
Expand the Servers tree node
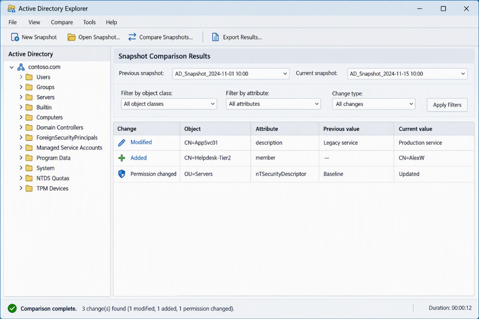[x=21, y=97]
